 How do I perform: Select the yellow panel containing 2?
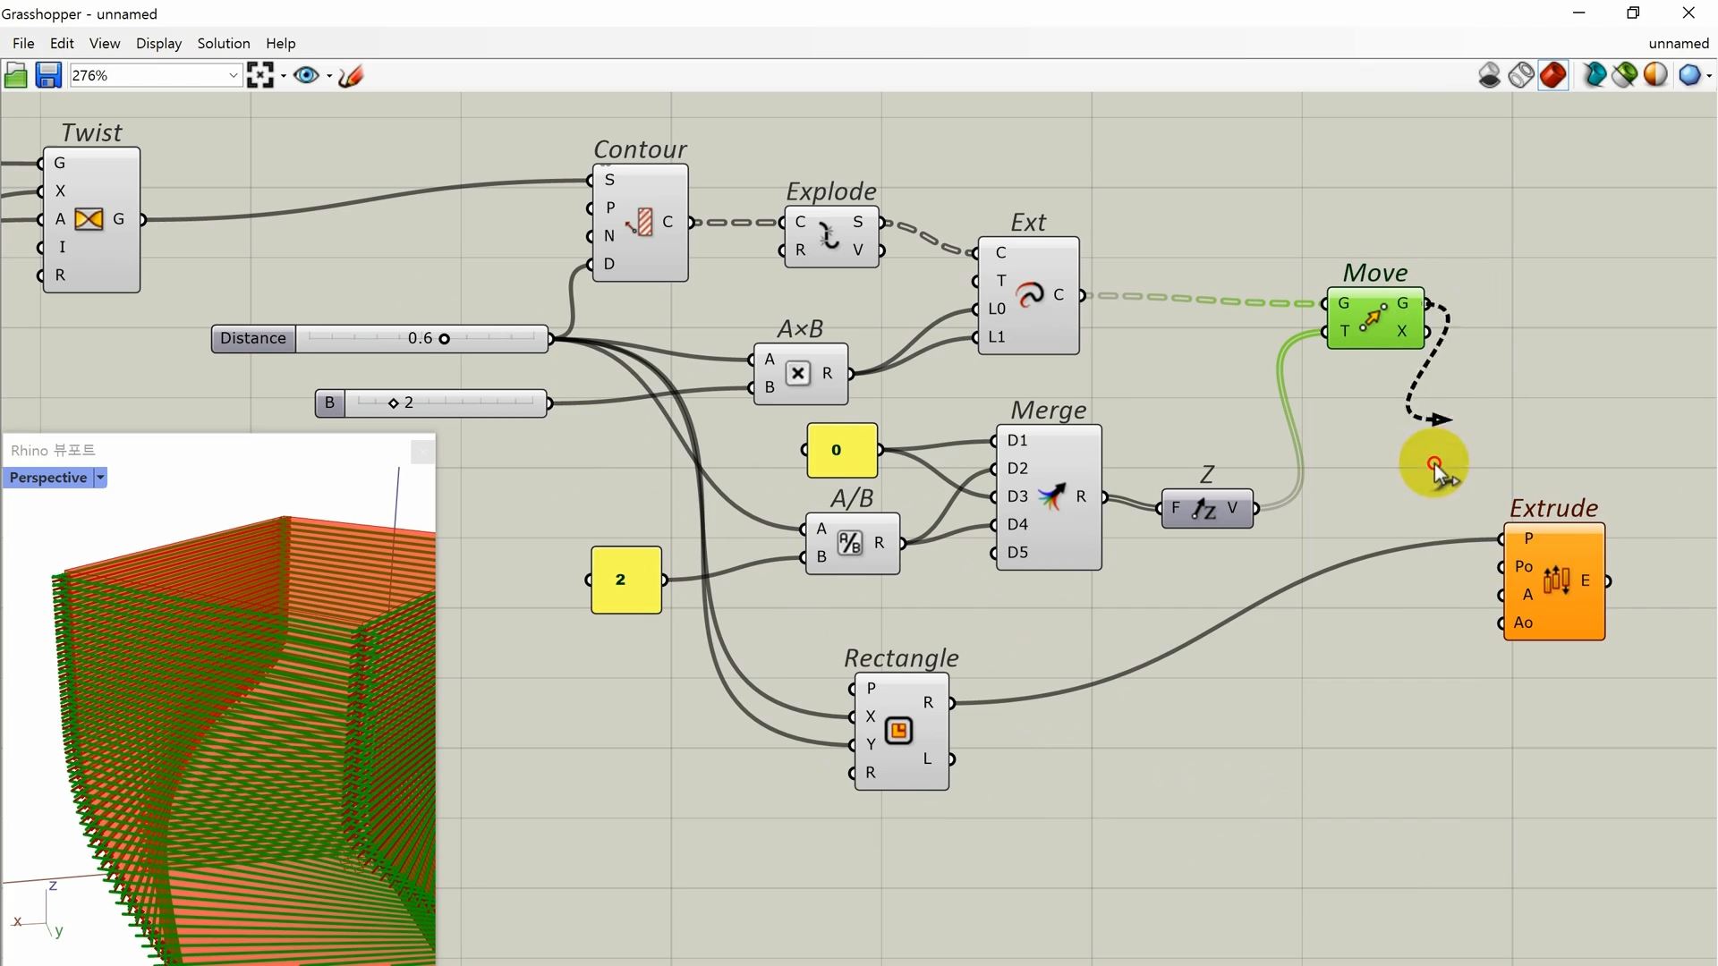point(626,580)
